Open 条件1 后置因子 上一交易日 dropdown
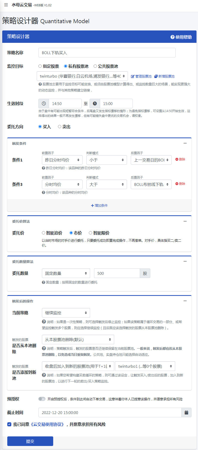The width and height of the screenshot is (198, 450). click(x=151, y=160)
